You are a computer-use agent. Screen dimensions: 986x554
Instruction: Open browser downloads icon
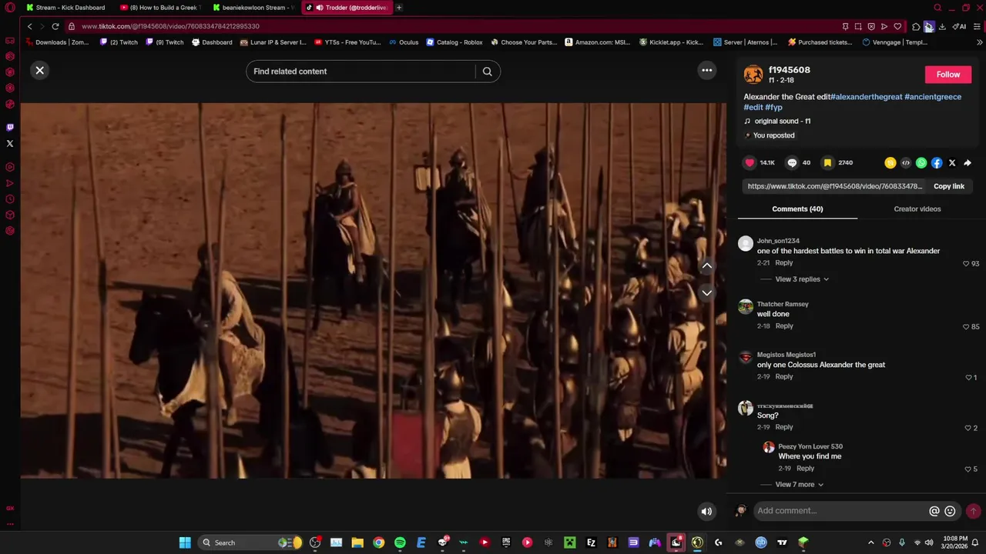coord(942,26)
